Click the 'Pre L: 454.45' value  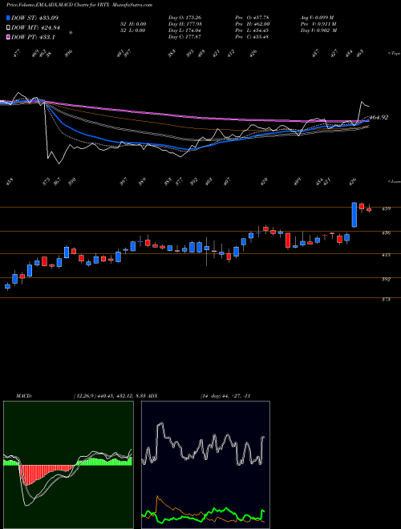[252, 30]
